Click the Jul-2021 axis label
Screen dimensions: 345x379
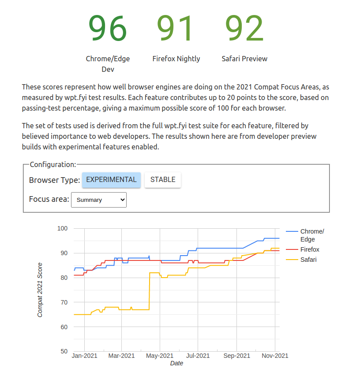tap(198, 356)
